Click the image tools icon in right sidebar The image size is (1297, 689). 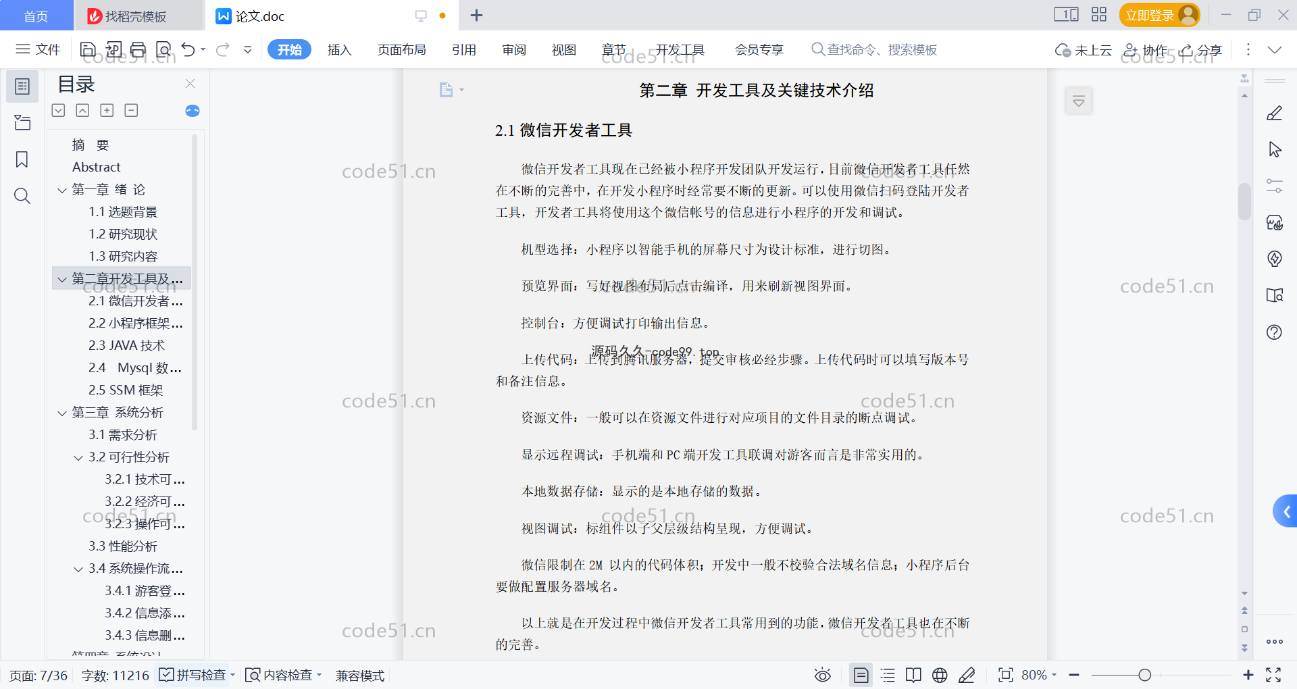(x=1274, y=222)
